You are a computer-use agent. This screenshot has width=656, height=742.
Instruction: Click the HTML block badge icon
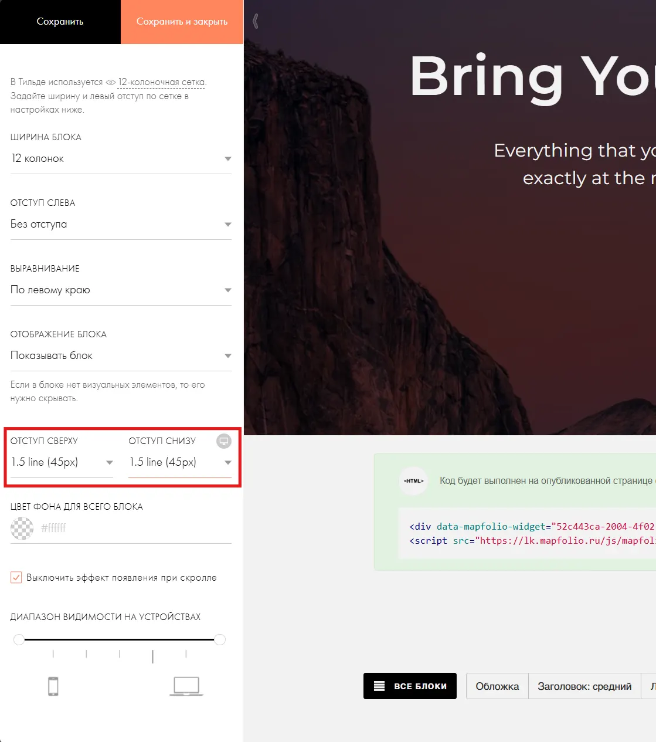(413, 480)
